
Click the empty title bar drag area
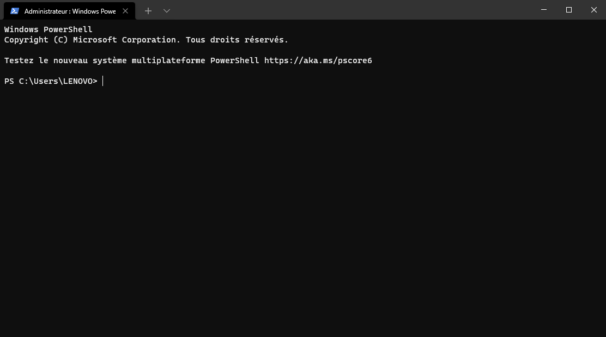pos(354,10)
